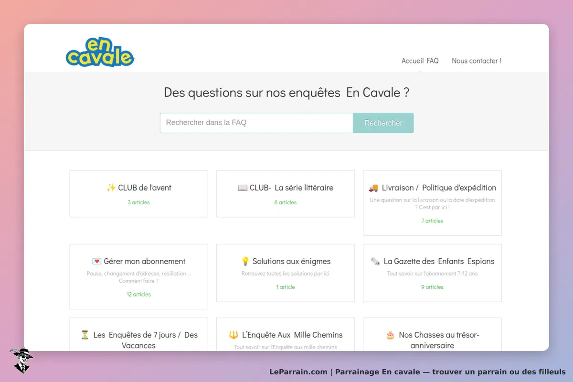This screenshot has width=573, height=382.
Task: Click the newspaper icon beside La Gazette
Action: click(x=375, y=261)
